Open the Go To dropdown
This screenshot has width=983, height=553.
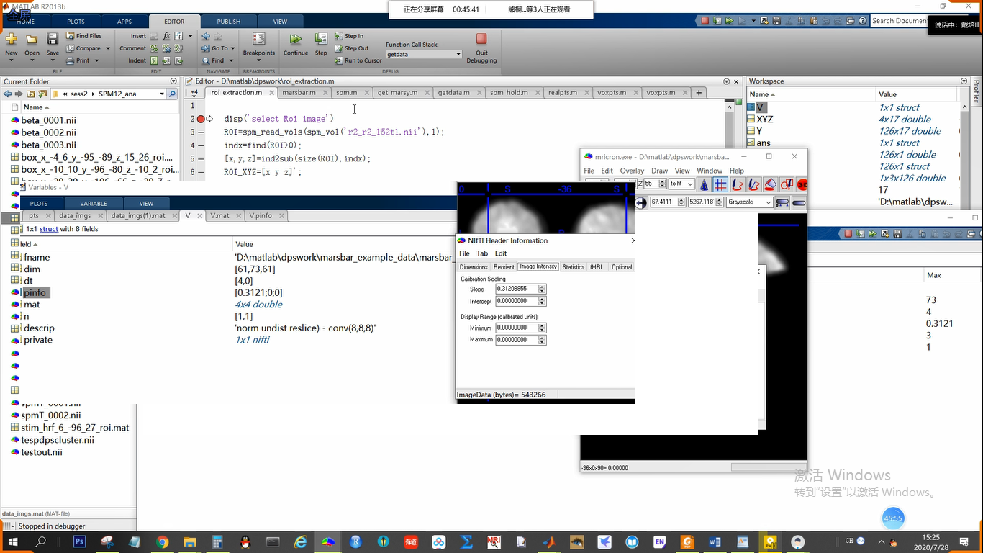(219, 48)
